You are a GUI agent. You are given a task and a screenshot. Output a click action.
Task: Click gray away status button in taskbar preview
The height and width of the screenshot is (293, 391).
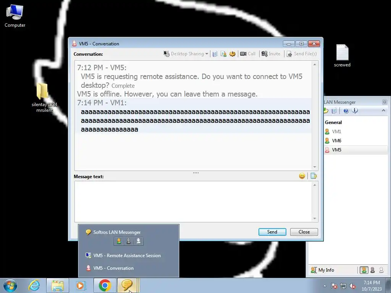click(x=129, y=241)
